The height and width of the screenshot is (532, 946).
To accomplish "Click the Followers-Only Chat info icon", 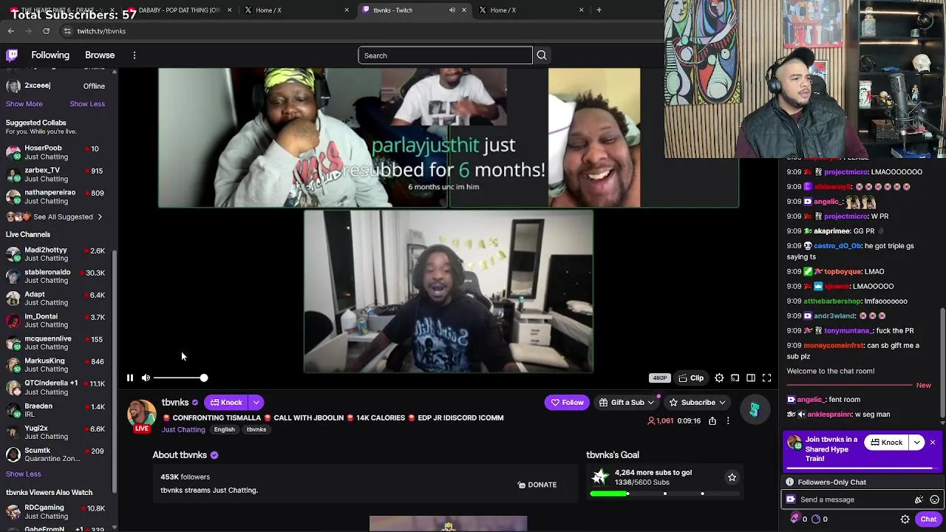I will point(789,482).
